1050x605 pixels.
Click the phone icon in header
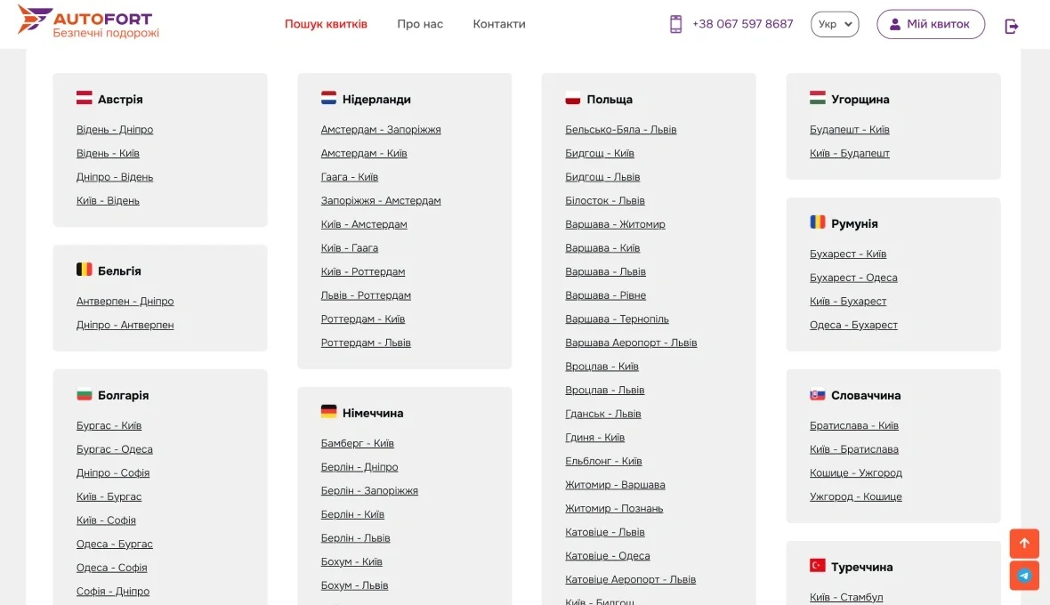pos(675,24)
